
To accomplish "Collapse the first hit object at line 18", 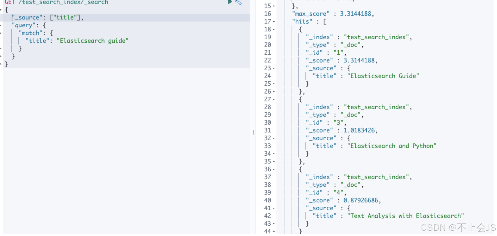I will pos(274,29).
